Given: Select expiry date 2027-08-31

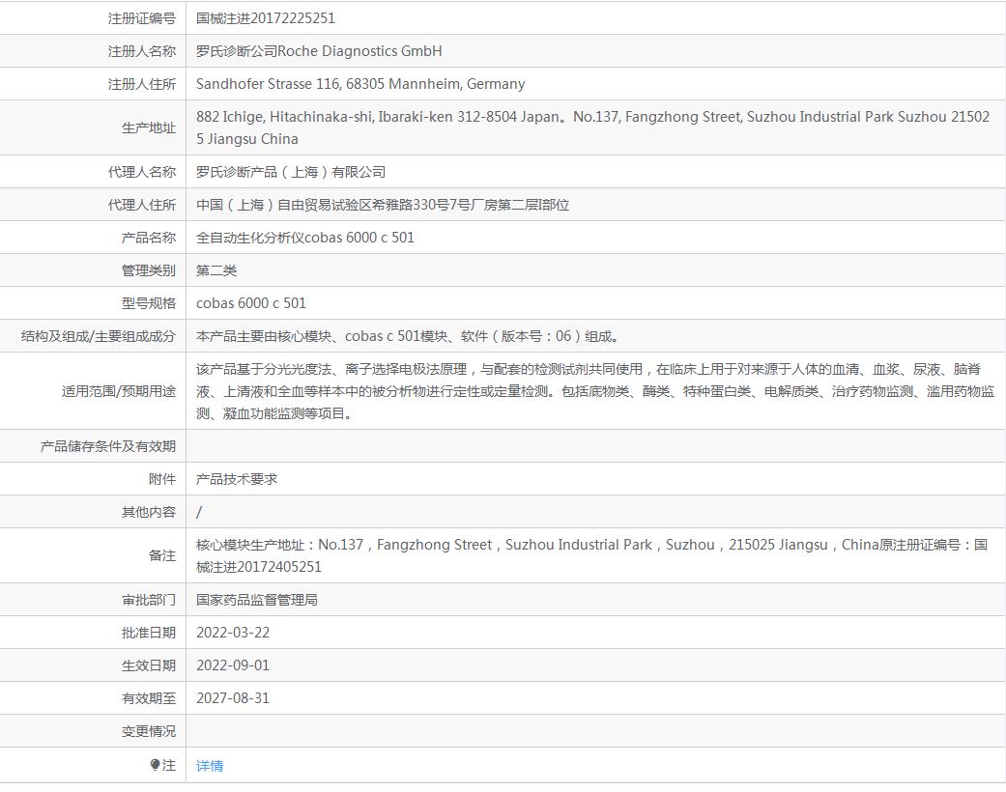Looking at the screenshot, I should [x=233, y=697].
